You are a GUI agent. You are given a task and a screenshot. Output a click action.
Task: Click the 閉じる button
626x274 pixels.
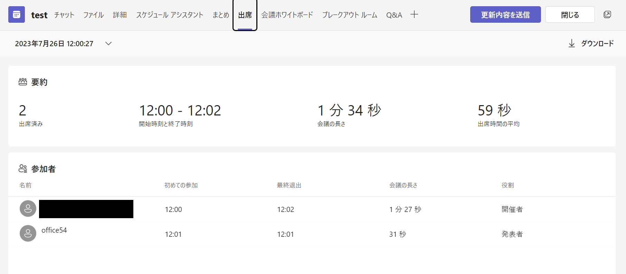(570, 14)
